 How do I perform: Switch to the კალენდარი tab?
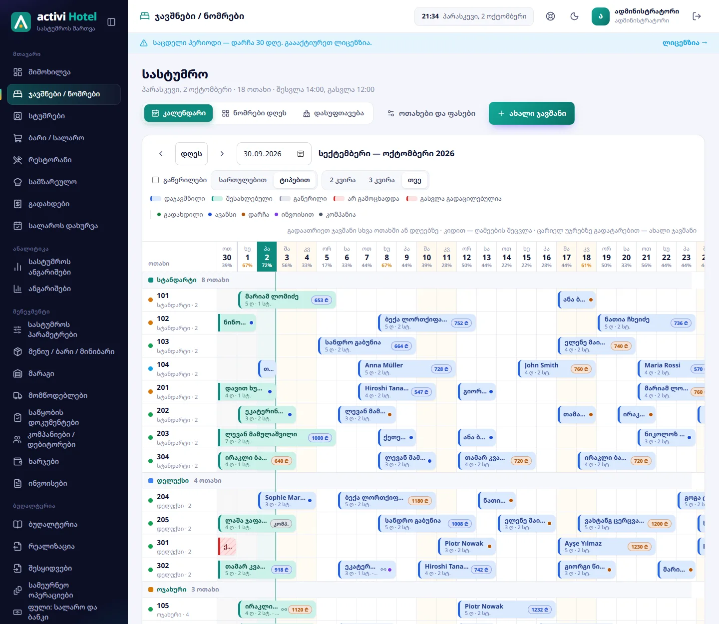click(178, 113)
